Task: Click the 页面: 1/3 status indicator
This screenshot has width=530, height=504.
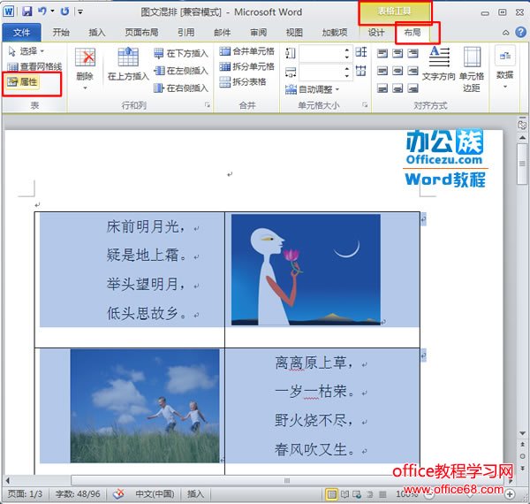Action: pyautogui.click(x=25, y=494)
